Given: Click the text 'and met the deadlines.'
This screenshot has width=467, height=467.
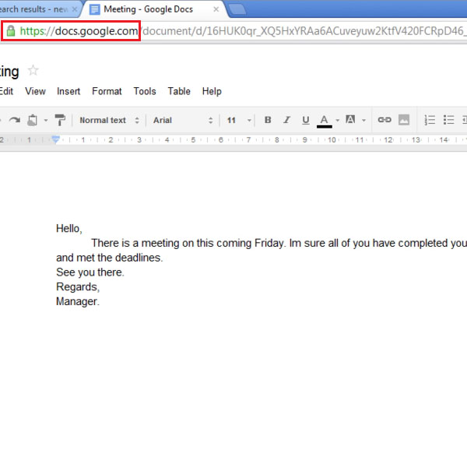Looking at the screenshot, I should click(109, 258).
